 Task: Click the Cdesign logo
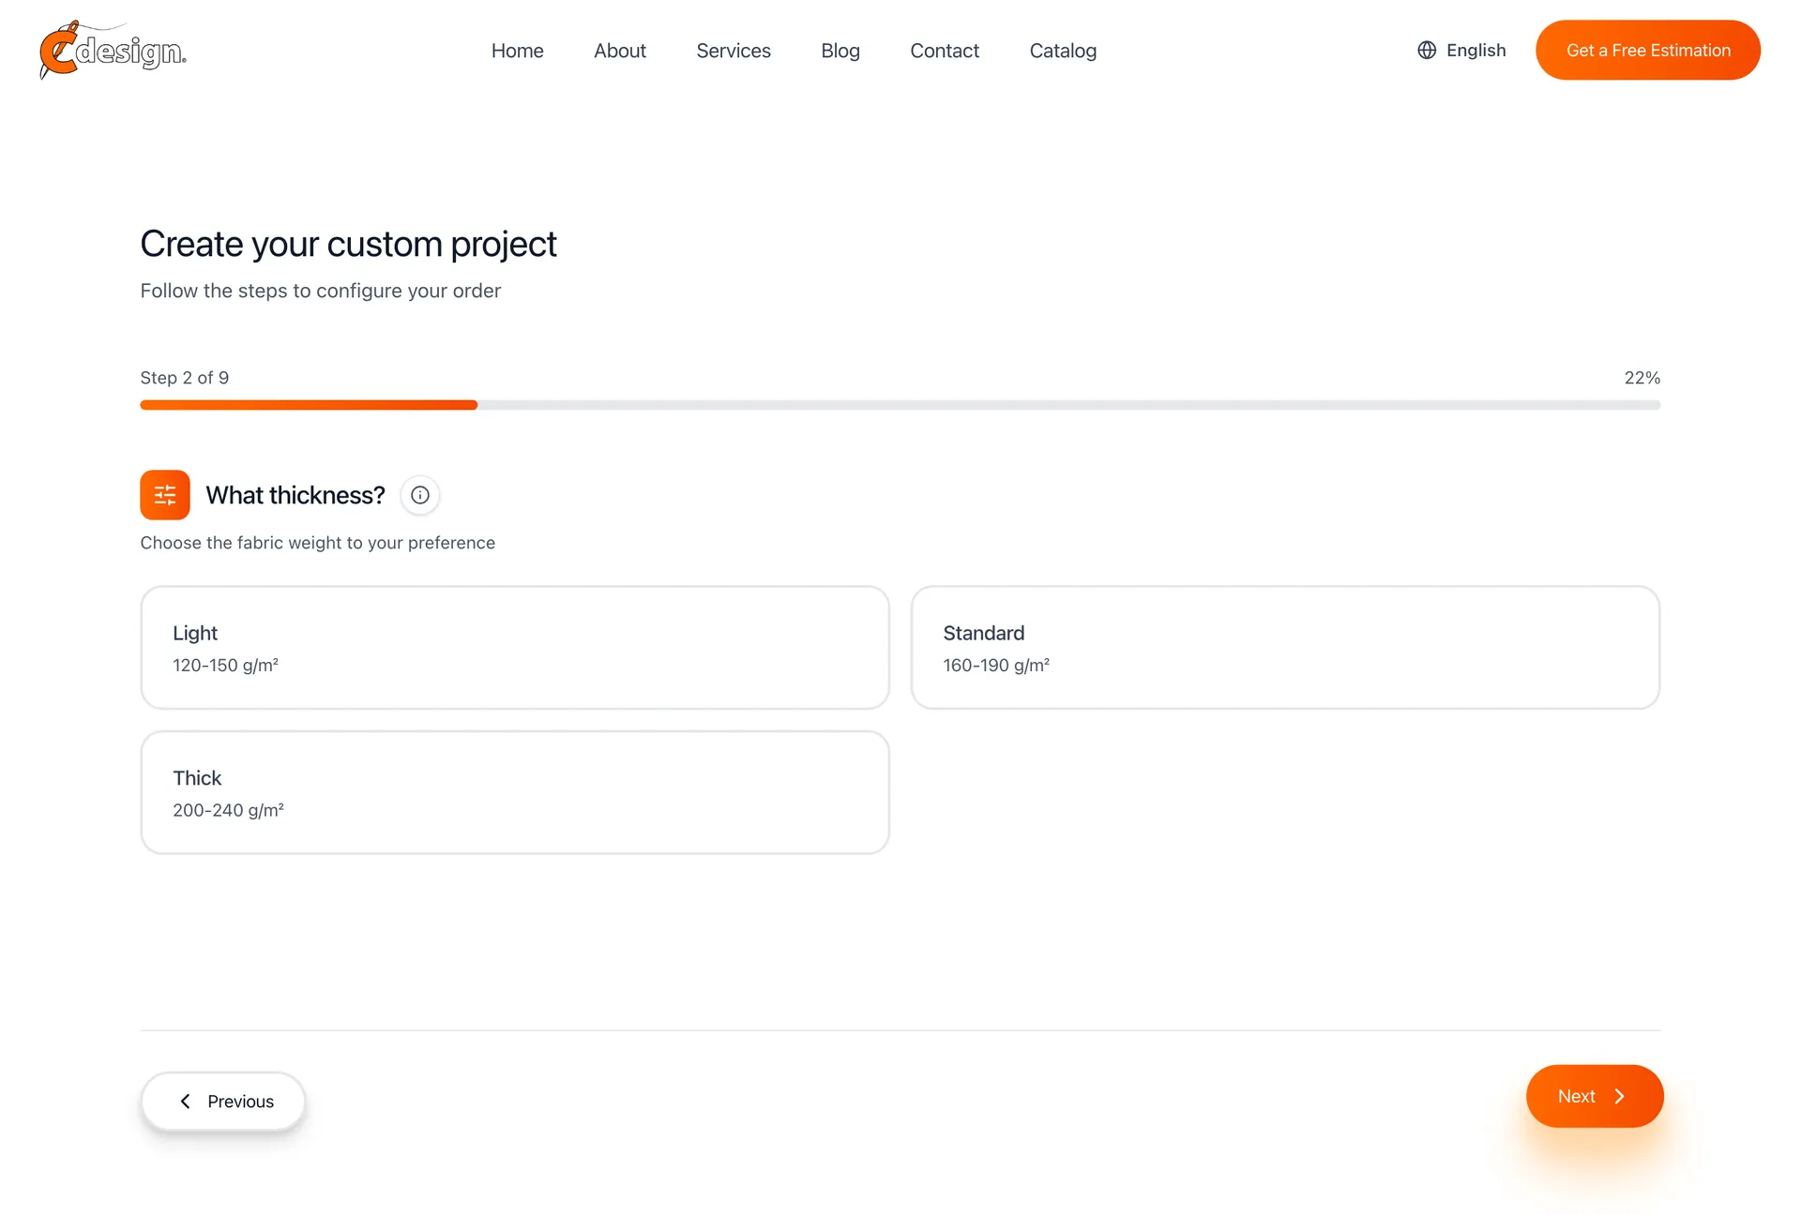pos(113,50)
